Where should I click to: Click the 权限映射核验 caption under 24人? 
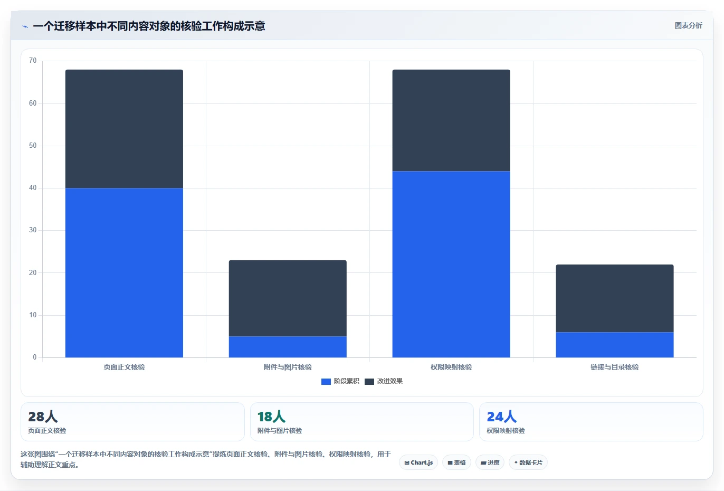pos(506,431)
